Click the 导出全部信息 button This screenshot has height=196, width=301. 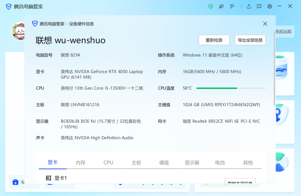tap(250, 40)
